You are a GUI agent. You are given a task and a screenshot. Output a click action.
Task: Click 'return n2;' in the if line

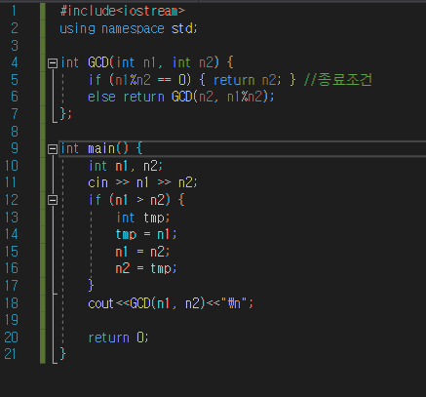(x=247, y=80)
